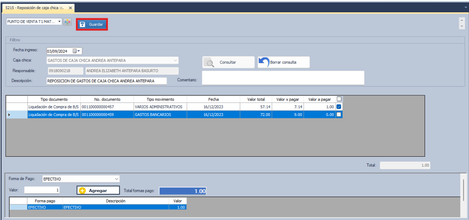This screenshot has height=220, width=469.
Task: Close the Reposición de caja chica tab
Action: [71, 8]
